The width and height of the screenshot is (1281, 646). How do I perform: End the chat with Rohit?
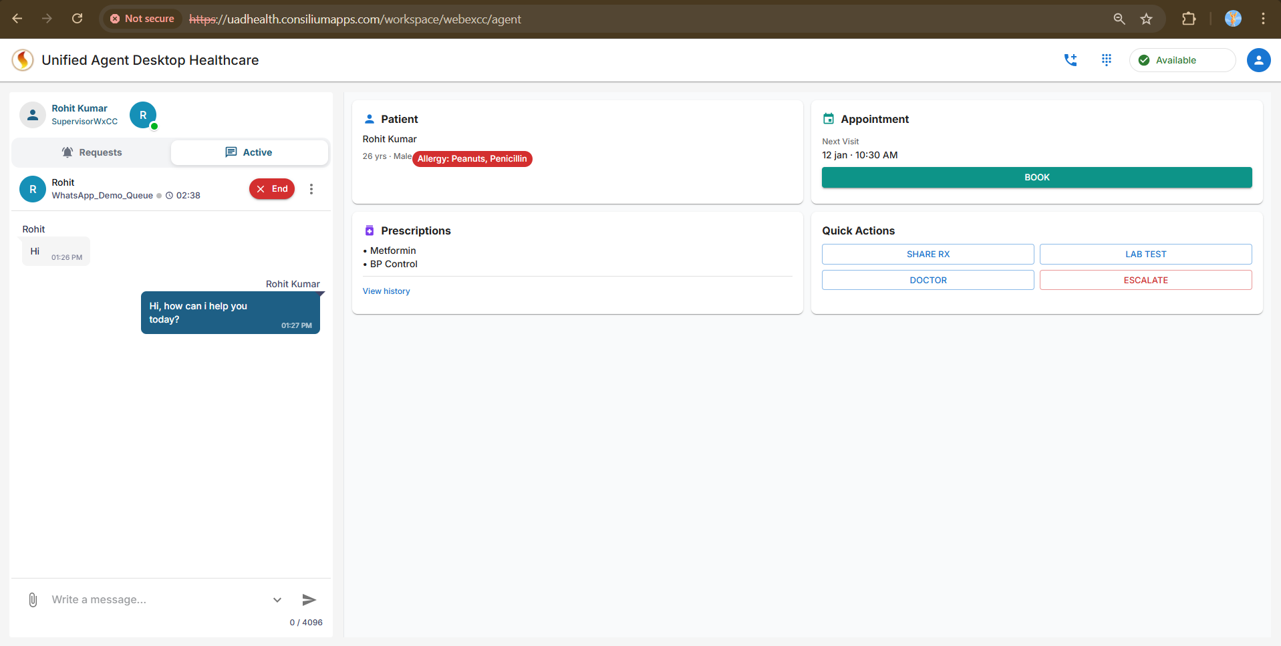272,189
